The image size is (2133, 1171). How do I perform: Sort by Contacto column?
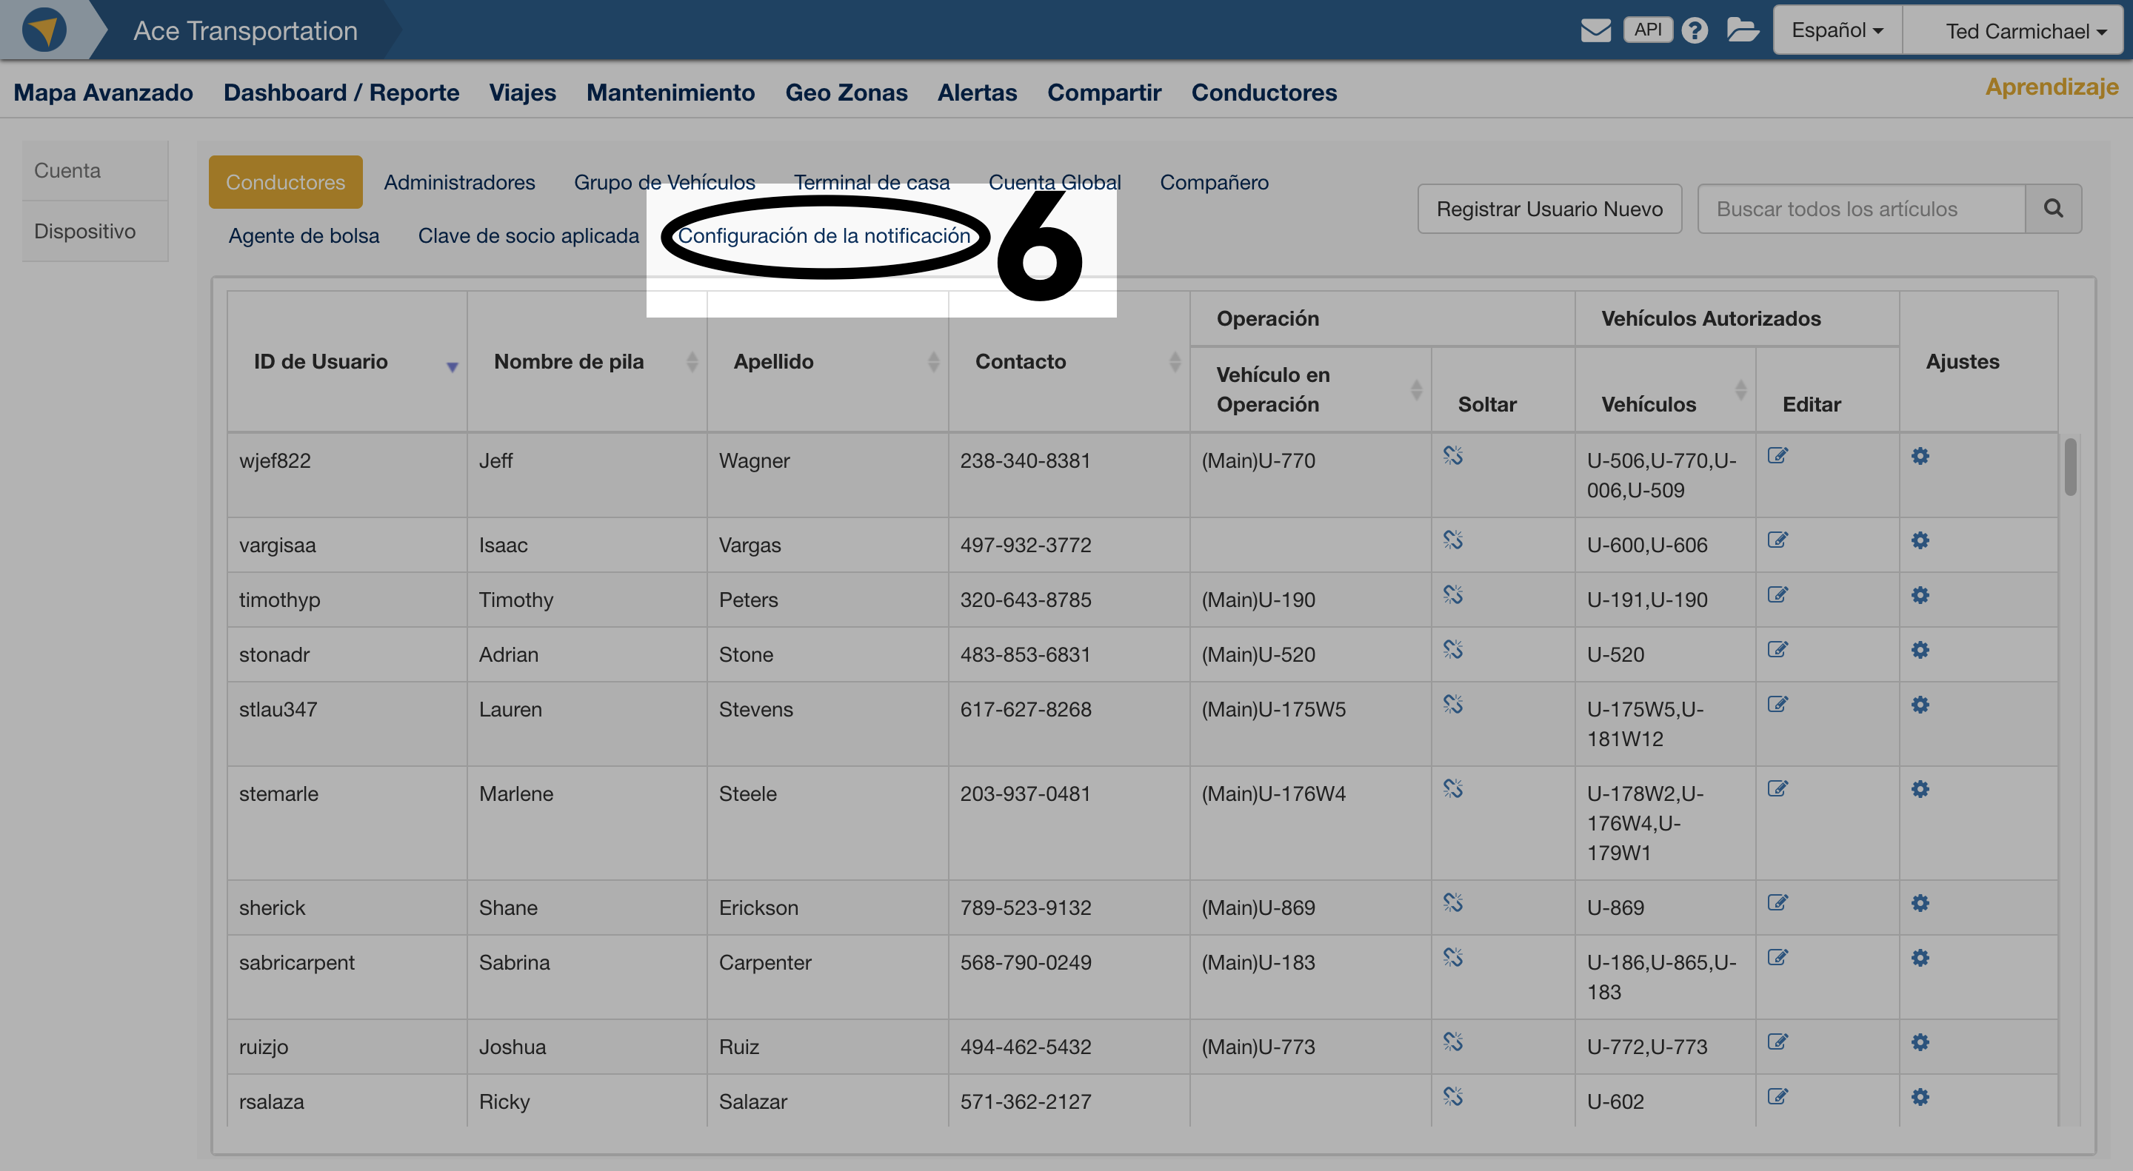(1069, 362)
